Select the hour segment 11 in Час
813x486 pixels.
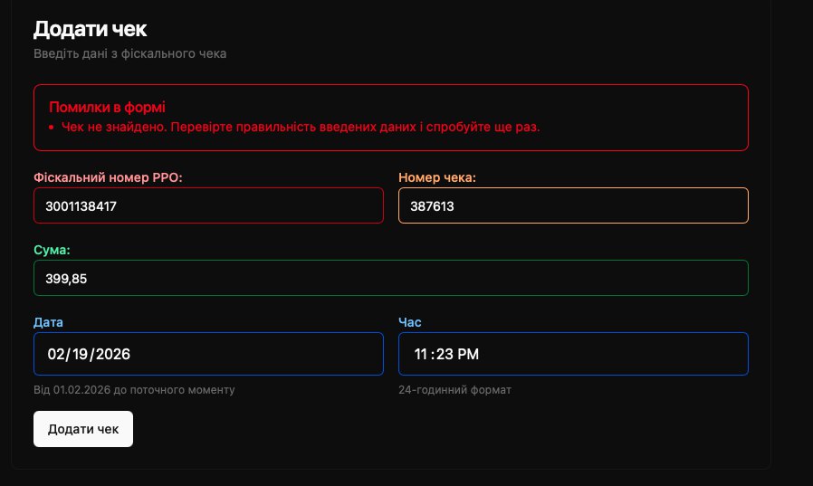point(420,354)
